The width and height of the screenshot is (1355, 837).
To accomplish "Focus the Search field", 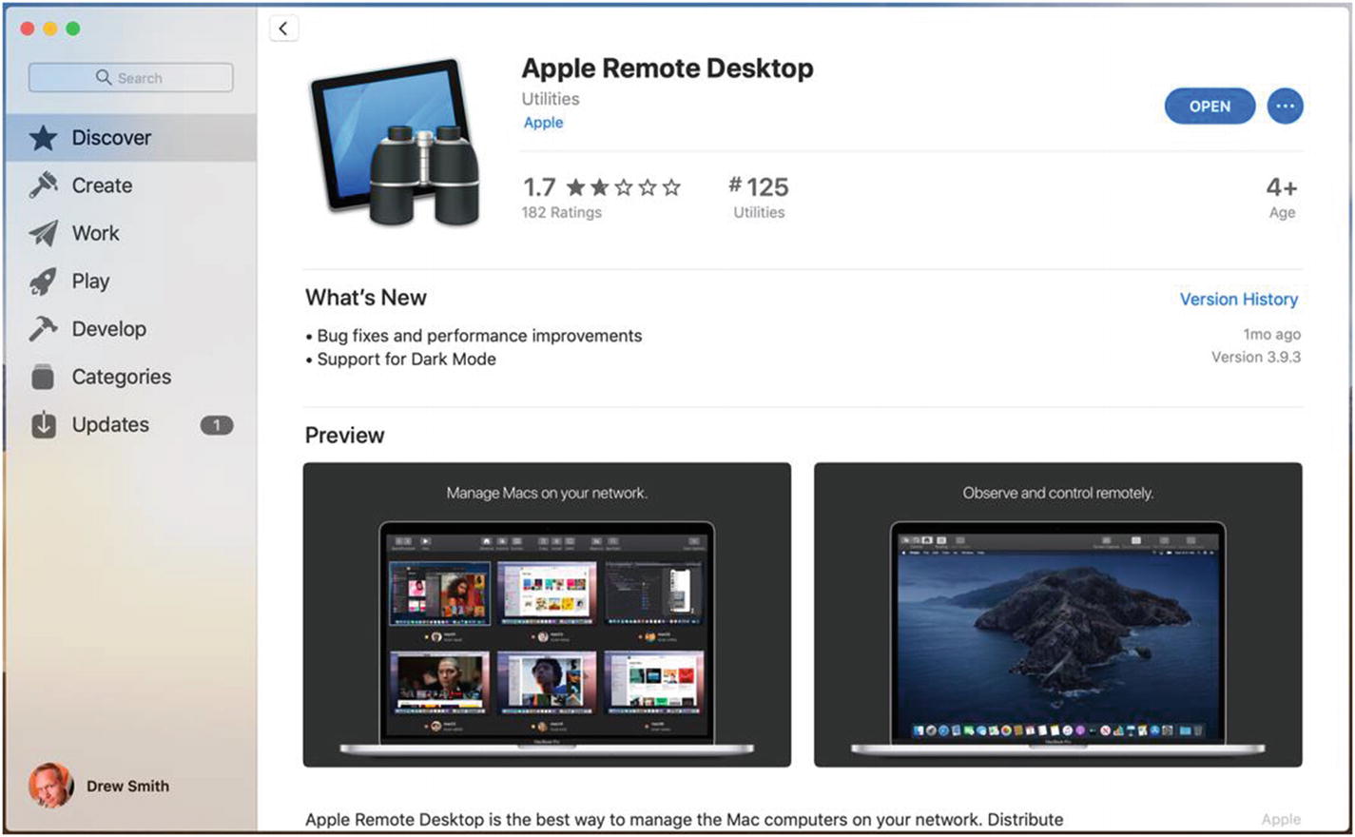I will pos(130,77).
